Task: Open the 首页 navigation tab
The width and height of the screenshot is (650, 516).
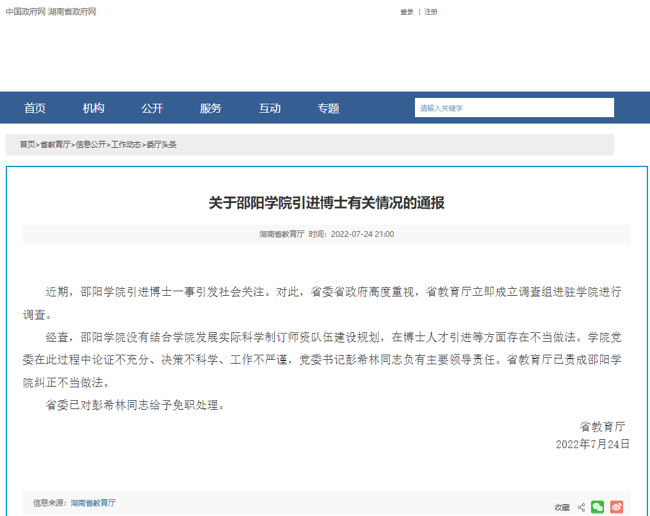Action: pos(35,108)
